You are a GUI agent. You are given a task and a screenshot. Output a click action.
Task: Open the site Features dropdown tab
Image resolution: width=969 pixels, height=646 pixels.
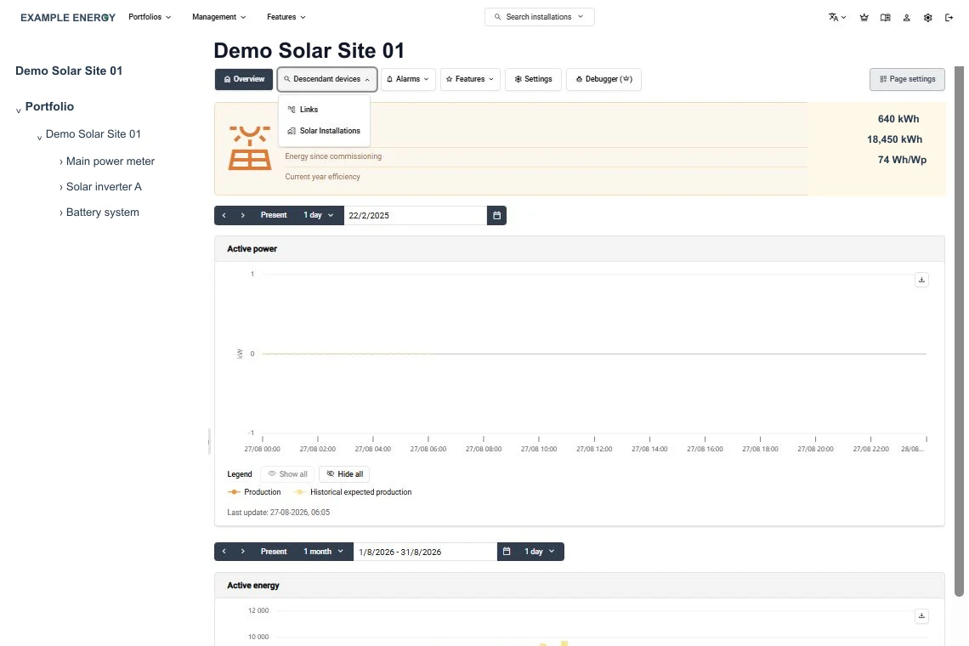tap(470, 79)
